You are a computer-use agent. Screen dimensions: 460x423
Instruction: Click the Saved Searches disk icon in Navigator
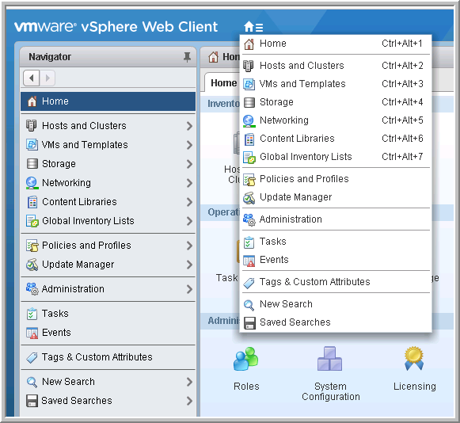[x=32, y=401]
